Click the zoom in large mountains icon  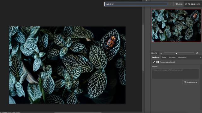tap(197, 53)
